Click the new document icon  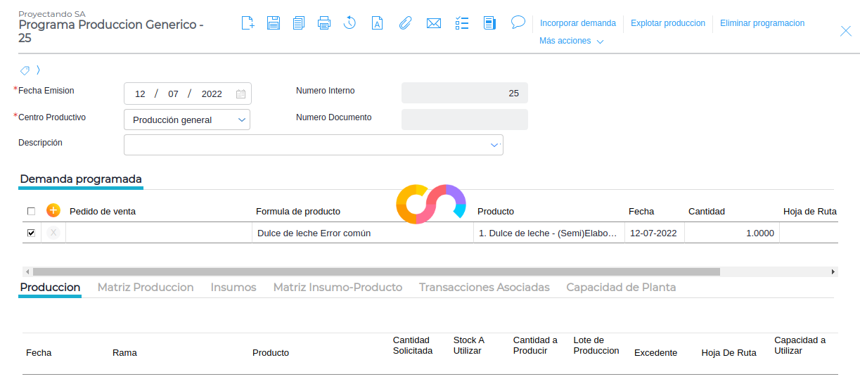248,23
